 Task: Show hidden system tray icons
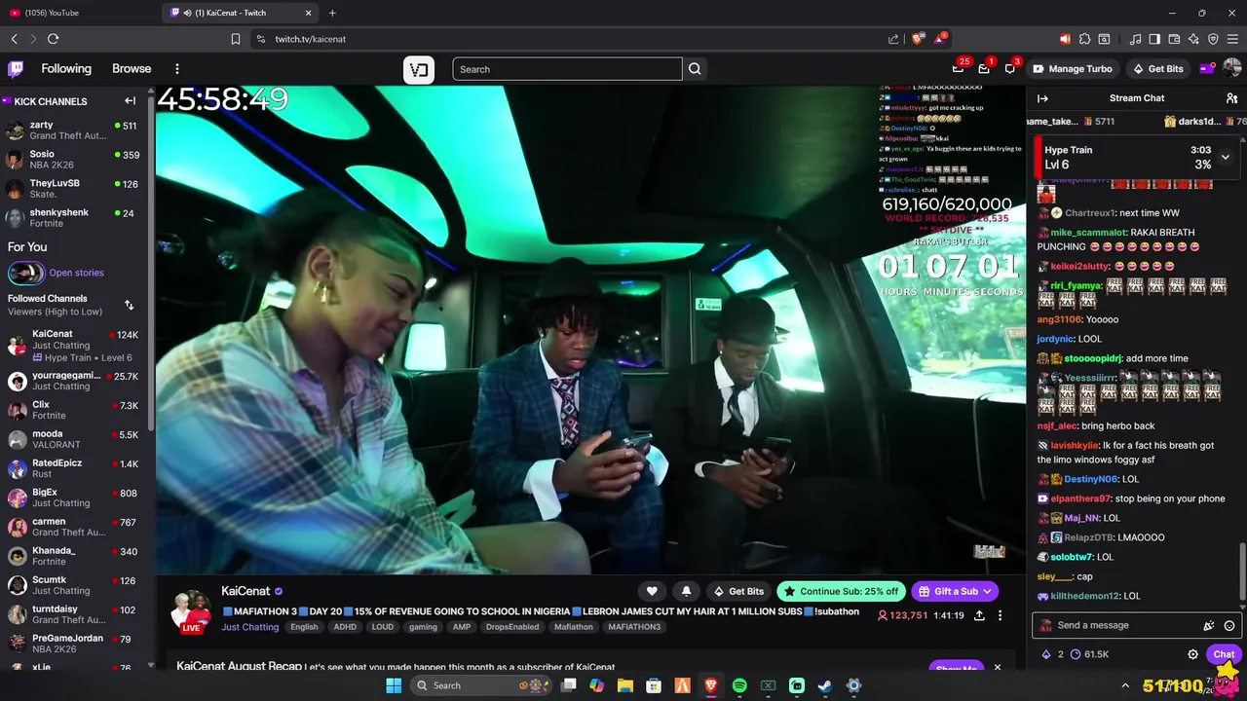point(1125,685)
